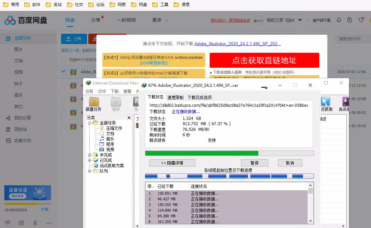Open the user account dropdown arrow
Image resolution: width=371 pixels, height=228 pixels.
[x=300, y=20]
